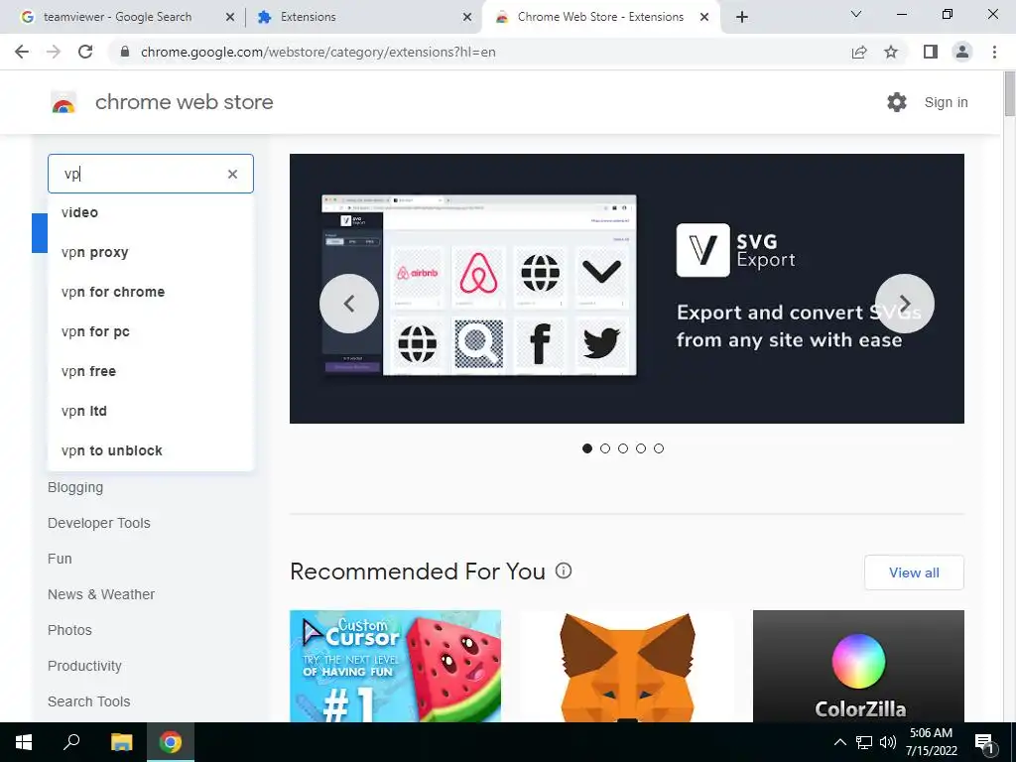This screenshot has width=1016, height=762.
Task: Select the second carousel dot
Action: pos(605,448)
